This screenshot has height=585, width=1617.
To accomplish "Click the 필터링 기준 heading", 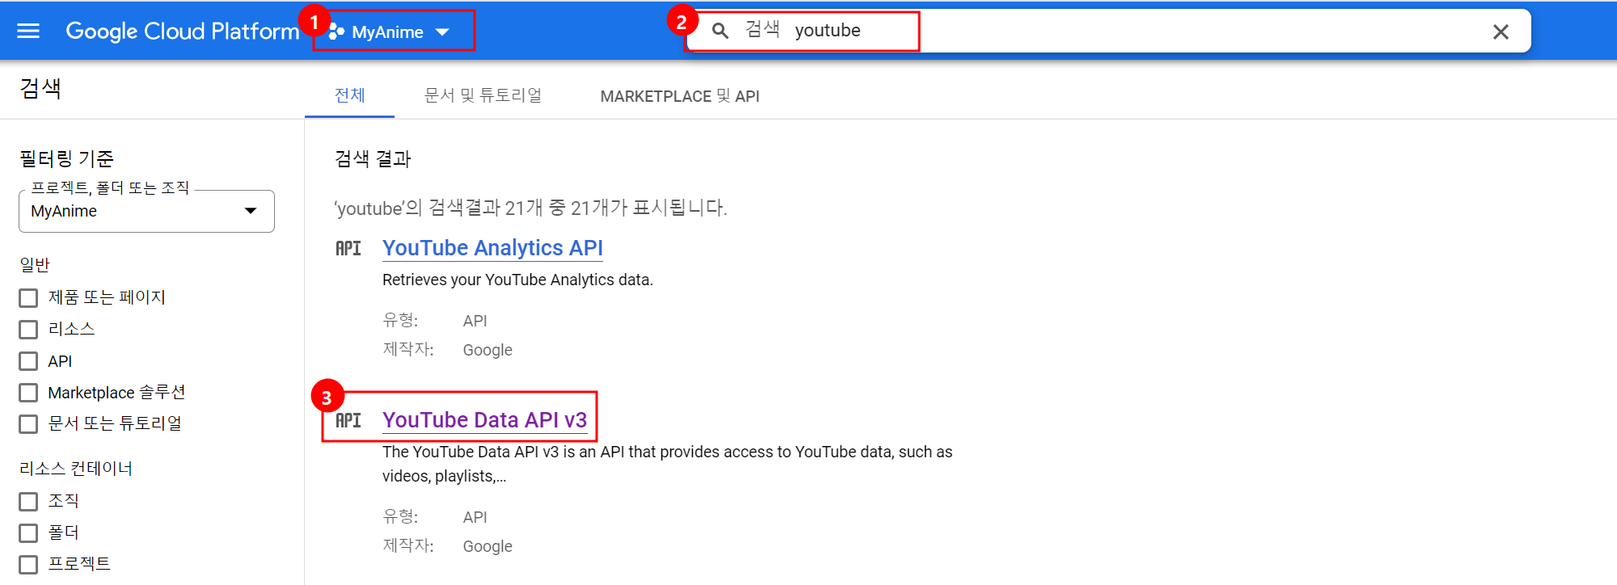I will [66, 158].
